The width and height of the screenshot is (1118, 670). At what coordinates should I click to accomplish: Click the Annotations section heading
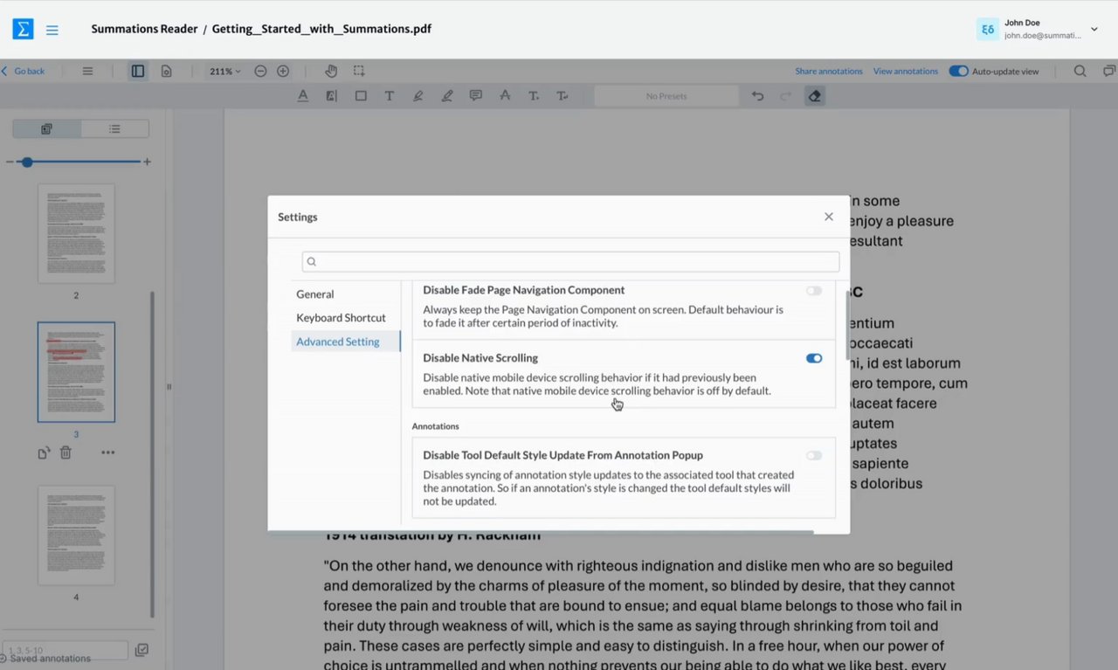coord(436,426)
